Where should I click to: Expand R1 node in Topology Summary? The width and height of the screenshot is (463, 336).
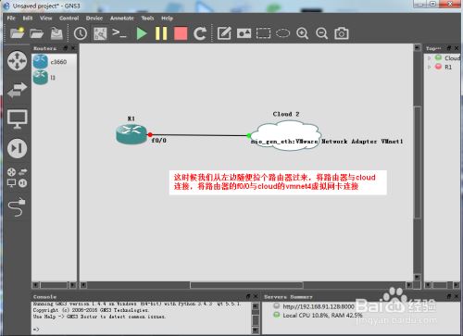click(x=429, y=67)
